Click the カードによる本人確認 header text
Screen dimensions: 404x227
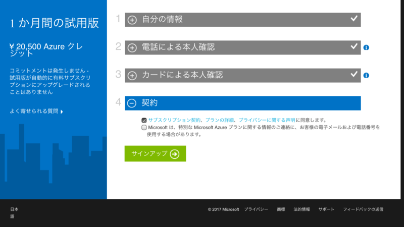tap(182, 75)
